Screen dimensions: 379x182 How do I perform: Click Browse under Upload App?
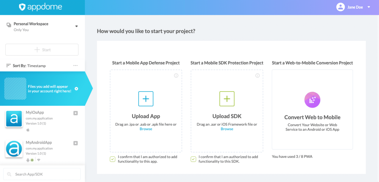coord(146,129)
